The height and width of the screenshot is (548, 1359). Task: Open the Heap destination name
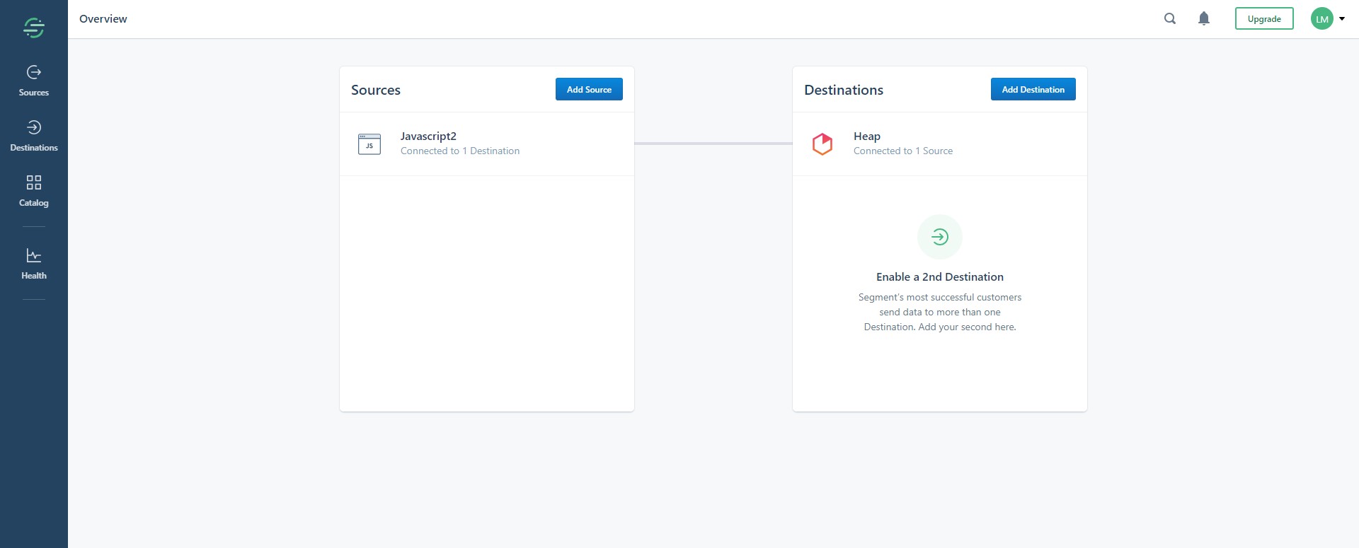866,136
